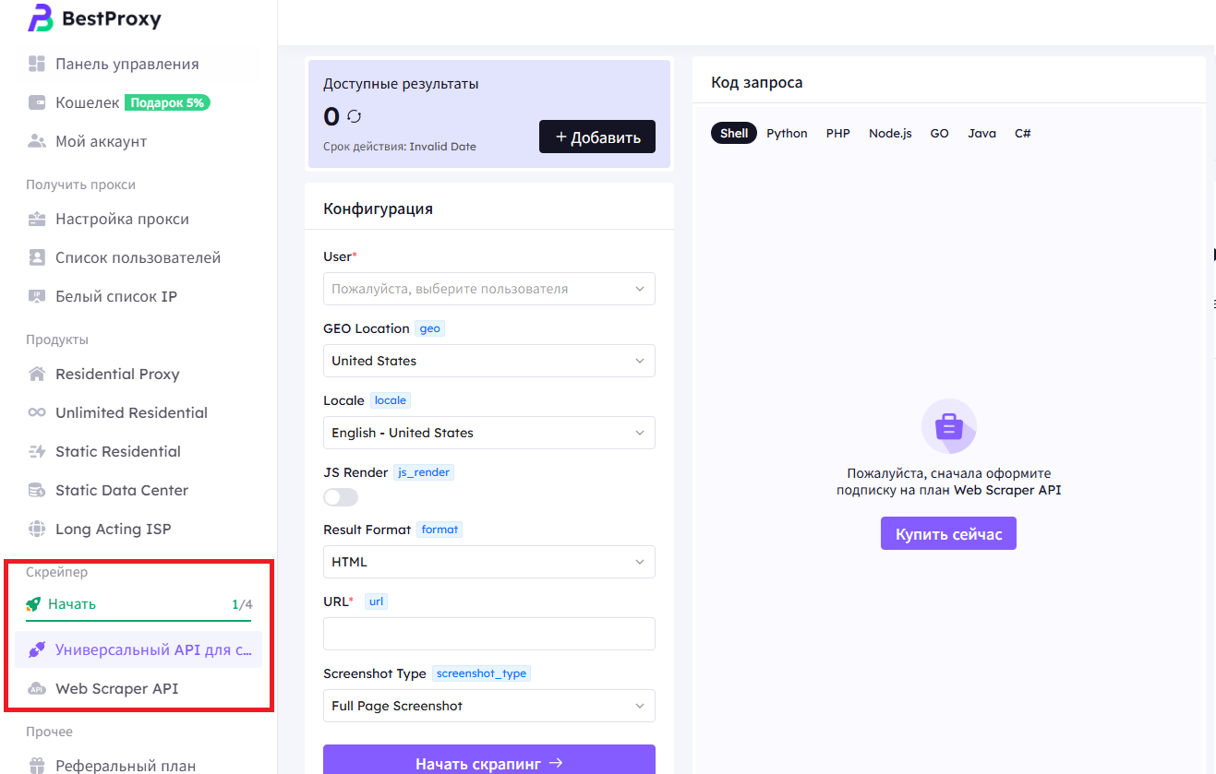Select the Node.js code tab
This screenshot has width=1216, height=774.
coord(890,134)
